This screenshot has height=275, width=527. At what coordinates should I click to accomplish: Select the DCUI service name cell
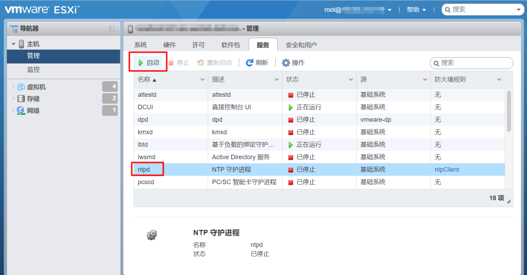click(x=145, y=107)
